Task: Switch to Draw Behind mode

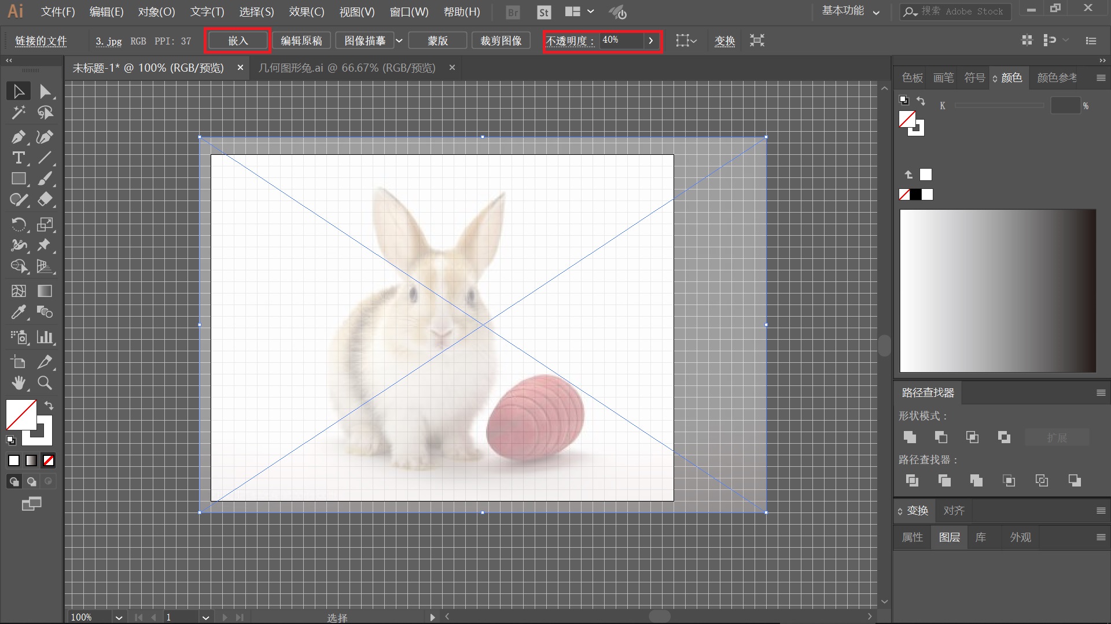Action: click(31, 481)
